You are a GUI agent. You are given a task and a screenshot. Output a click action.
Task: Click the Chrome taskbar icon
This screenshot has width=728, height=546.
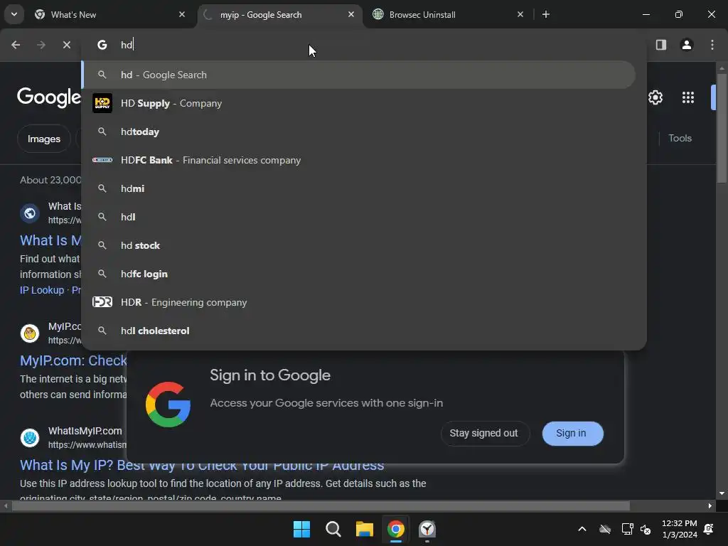tap(396, 529)
